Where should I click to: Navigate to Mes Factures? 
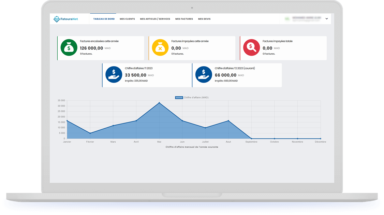[x=184, y=19]
